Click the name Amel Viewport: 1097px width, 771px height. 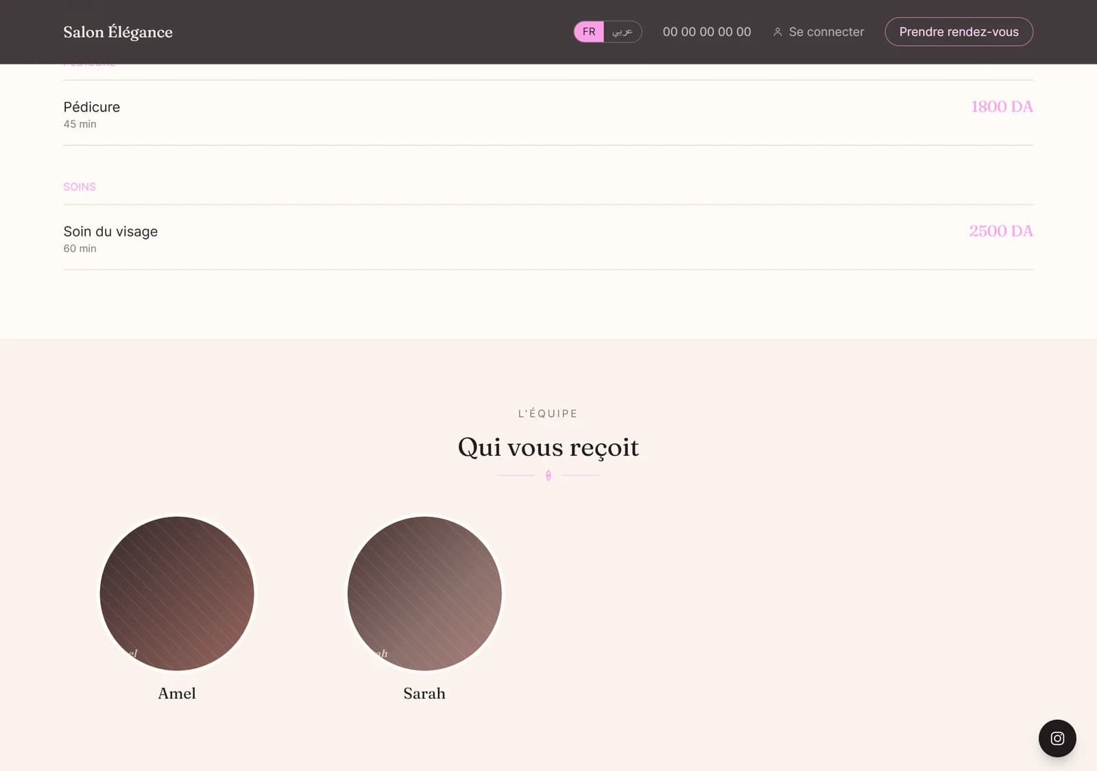pyautogui.click(x=177, y=694)
